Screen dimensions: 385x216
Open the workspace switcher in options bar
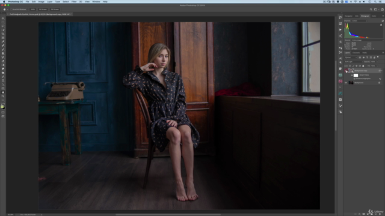tap(375, 10)
